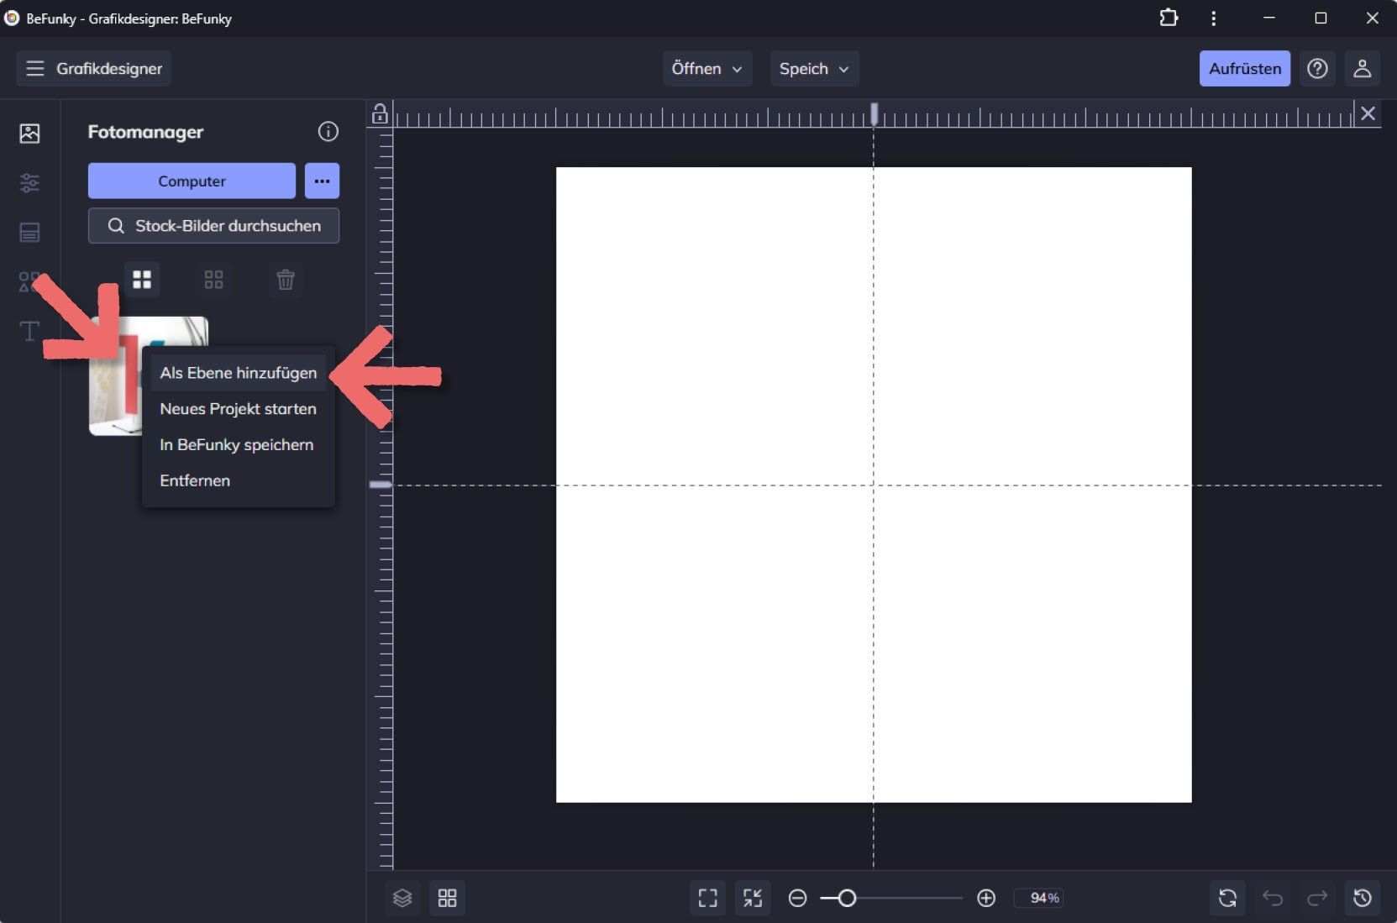Click the horizontal guide handle on left ruler
This screenshot has width=1397, height=923.
tap(381, 485)
